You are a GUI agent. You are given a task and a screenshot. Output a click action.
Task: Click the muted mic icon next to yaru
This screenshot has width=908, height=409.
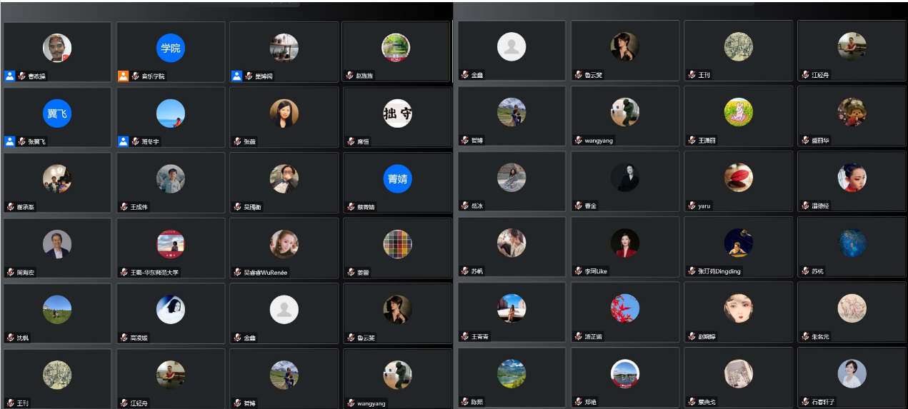pos(692,206)
